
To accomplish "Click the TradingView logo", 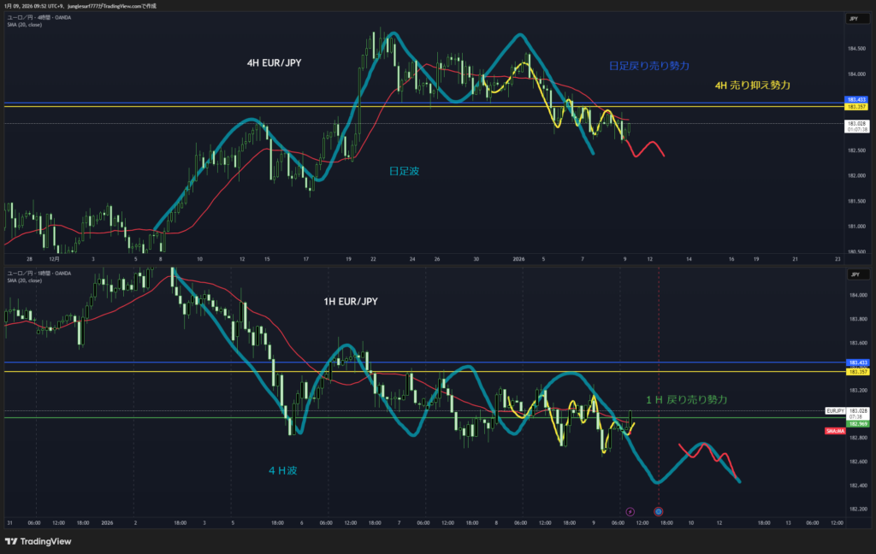I will point(38,541).
